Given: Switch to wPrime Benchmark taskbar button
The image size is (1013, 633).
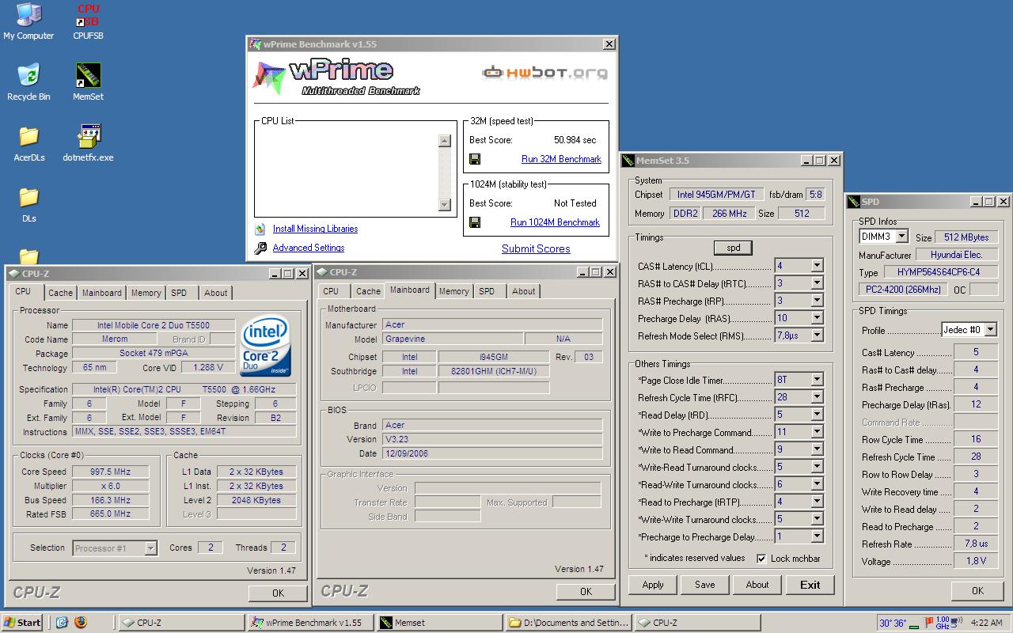Looking at the screenshot, I should click(x=310, y=623).
